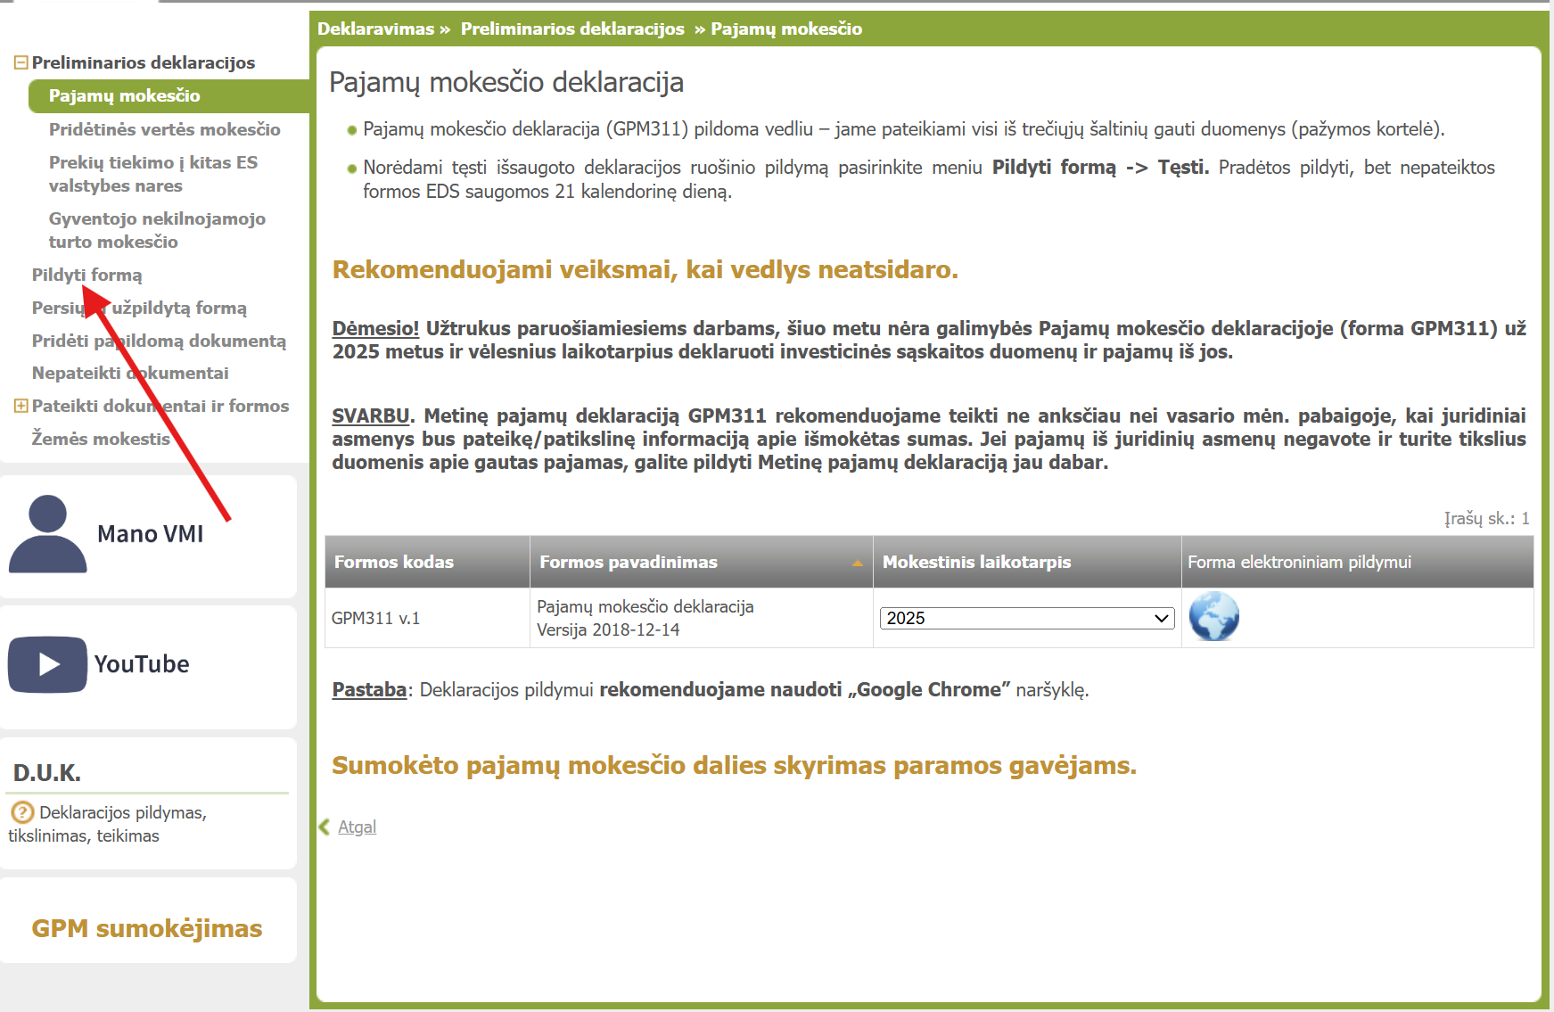Click the Atgal back link
1554x1012 pixels.
coord(357,827)
